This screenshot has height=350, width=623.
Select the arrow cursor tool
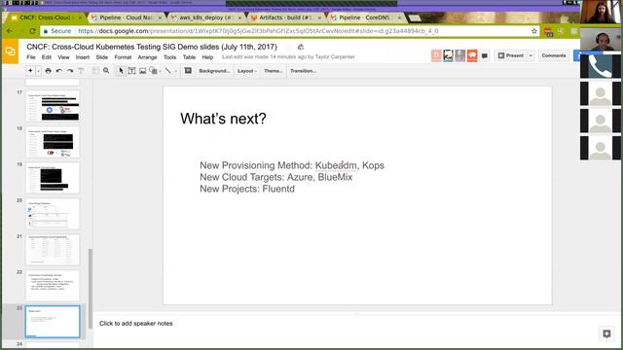pos(121,71)
